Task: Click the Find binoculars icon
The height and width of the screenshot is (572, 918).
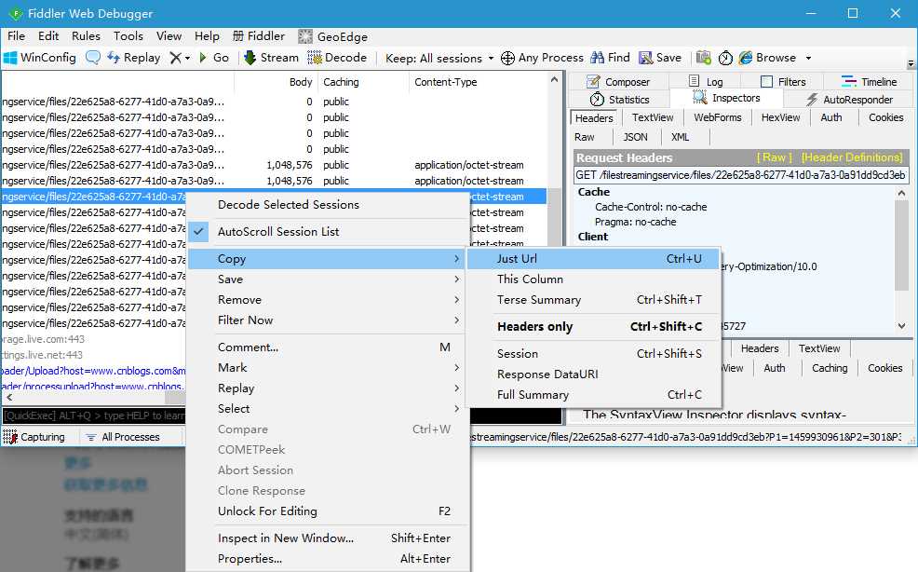Action: (x=597, y=58)
